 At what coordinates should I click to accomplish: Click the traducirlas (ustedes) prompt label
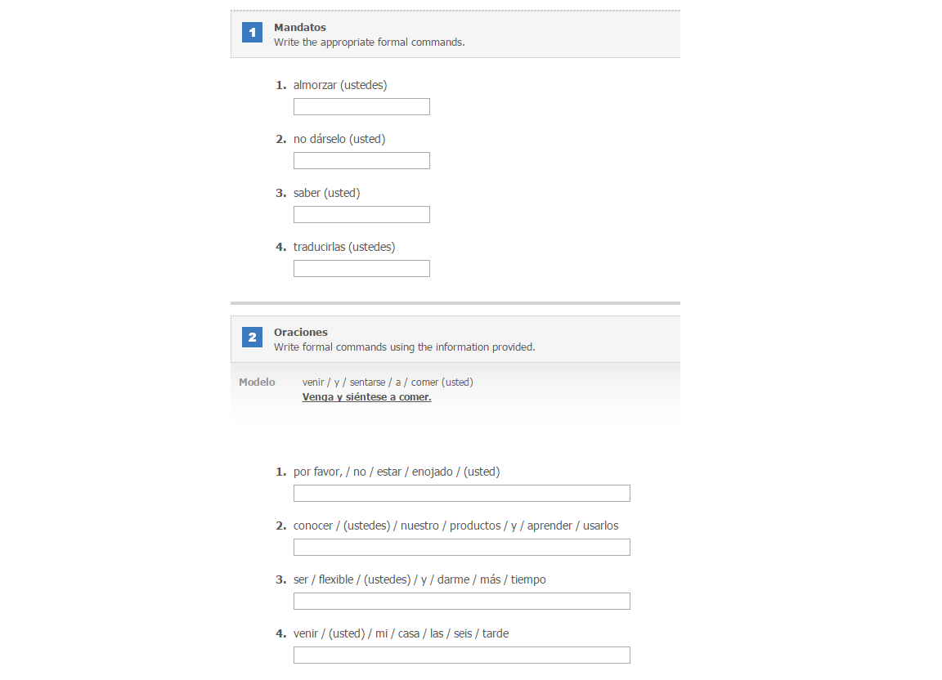[344, 247]
